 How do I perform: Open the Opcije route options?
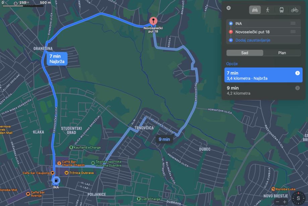click(232, 64)
